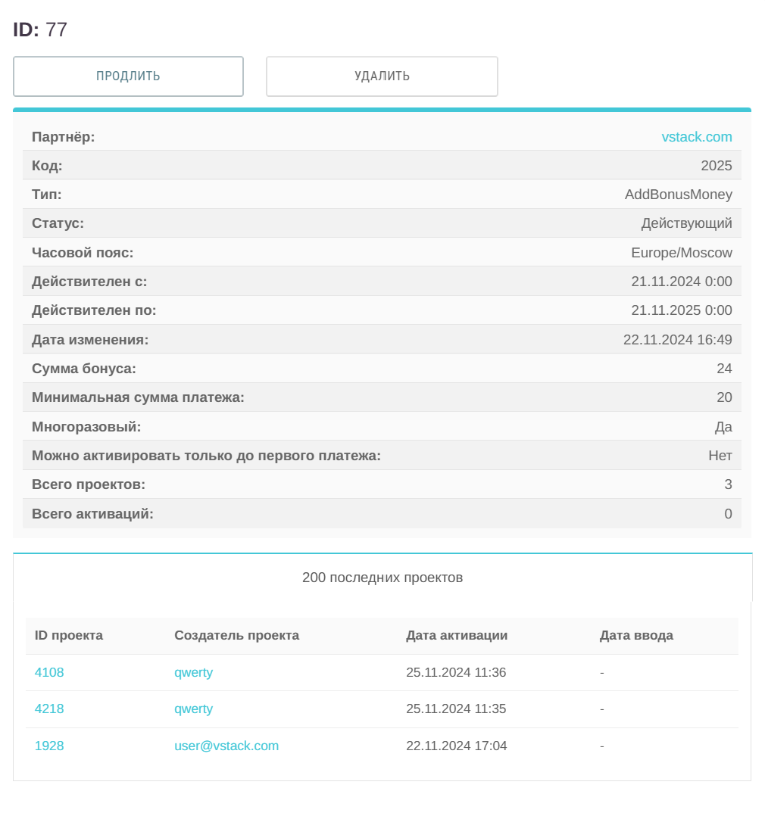The height and width of the screenshot is (816, 765).
Task: Click the Часовой пояс: label
Action: pyautogui.click(x=83, y=252)
